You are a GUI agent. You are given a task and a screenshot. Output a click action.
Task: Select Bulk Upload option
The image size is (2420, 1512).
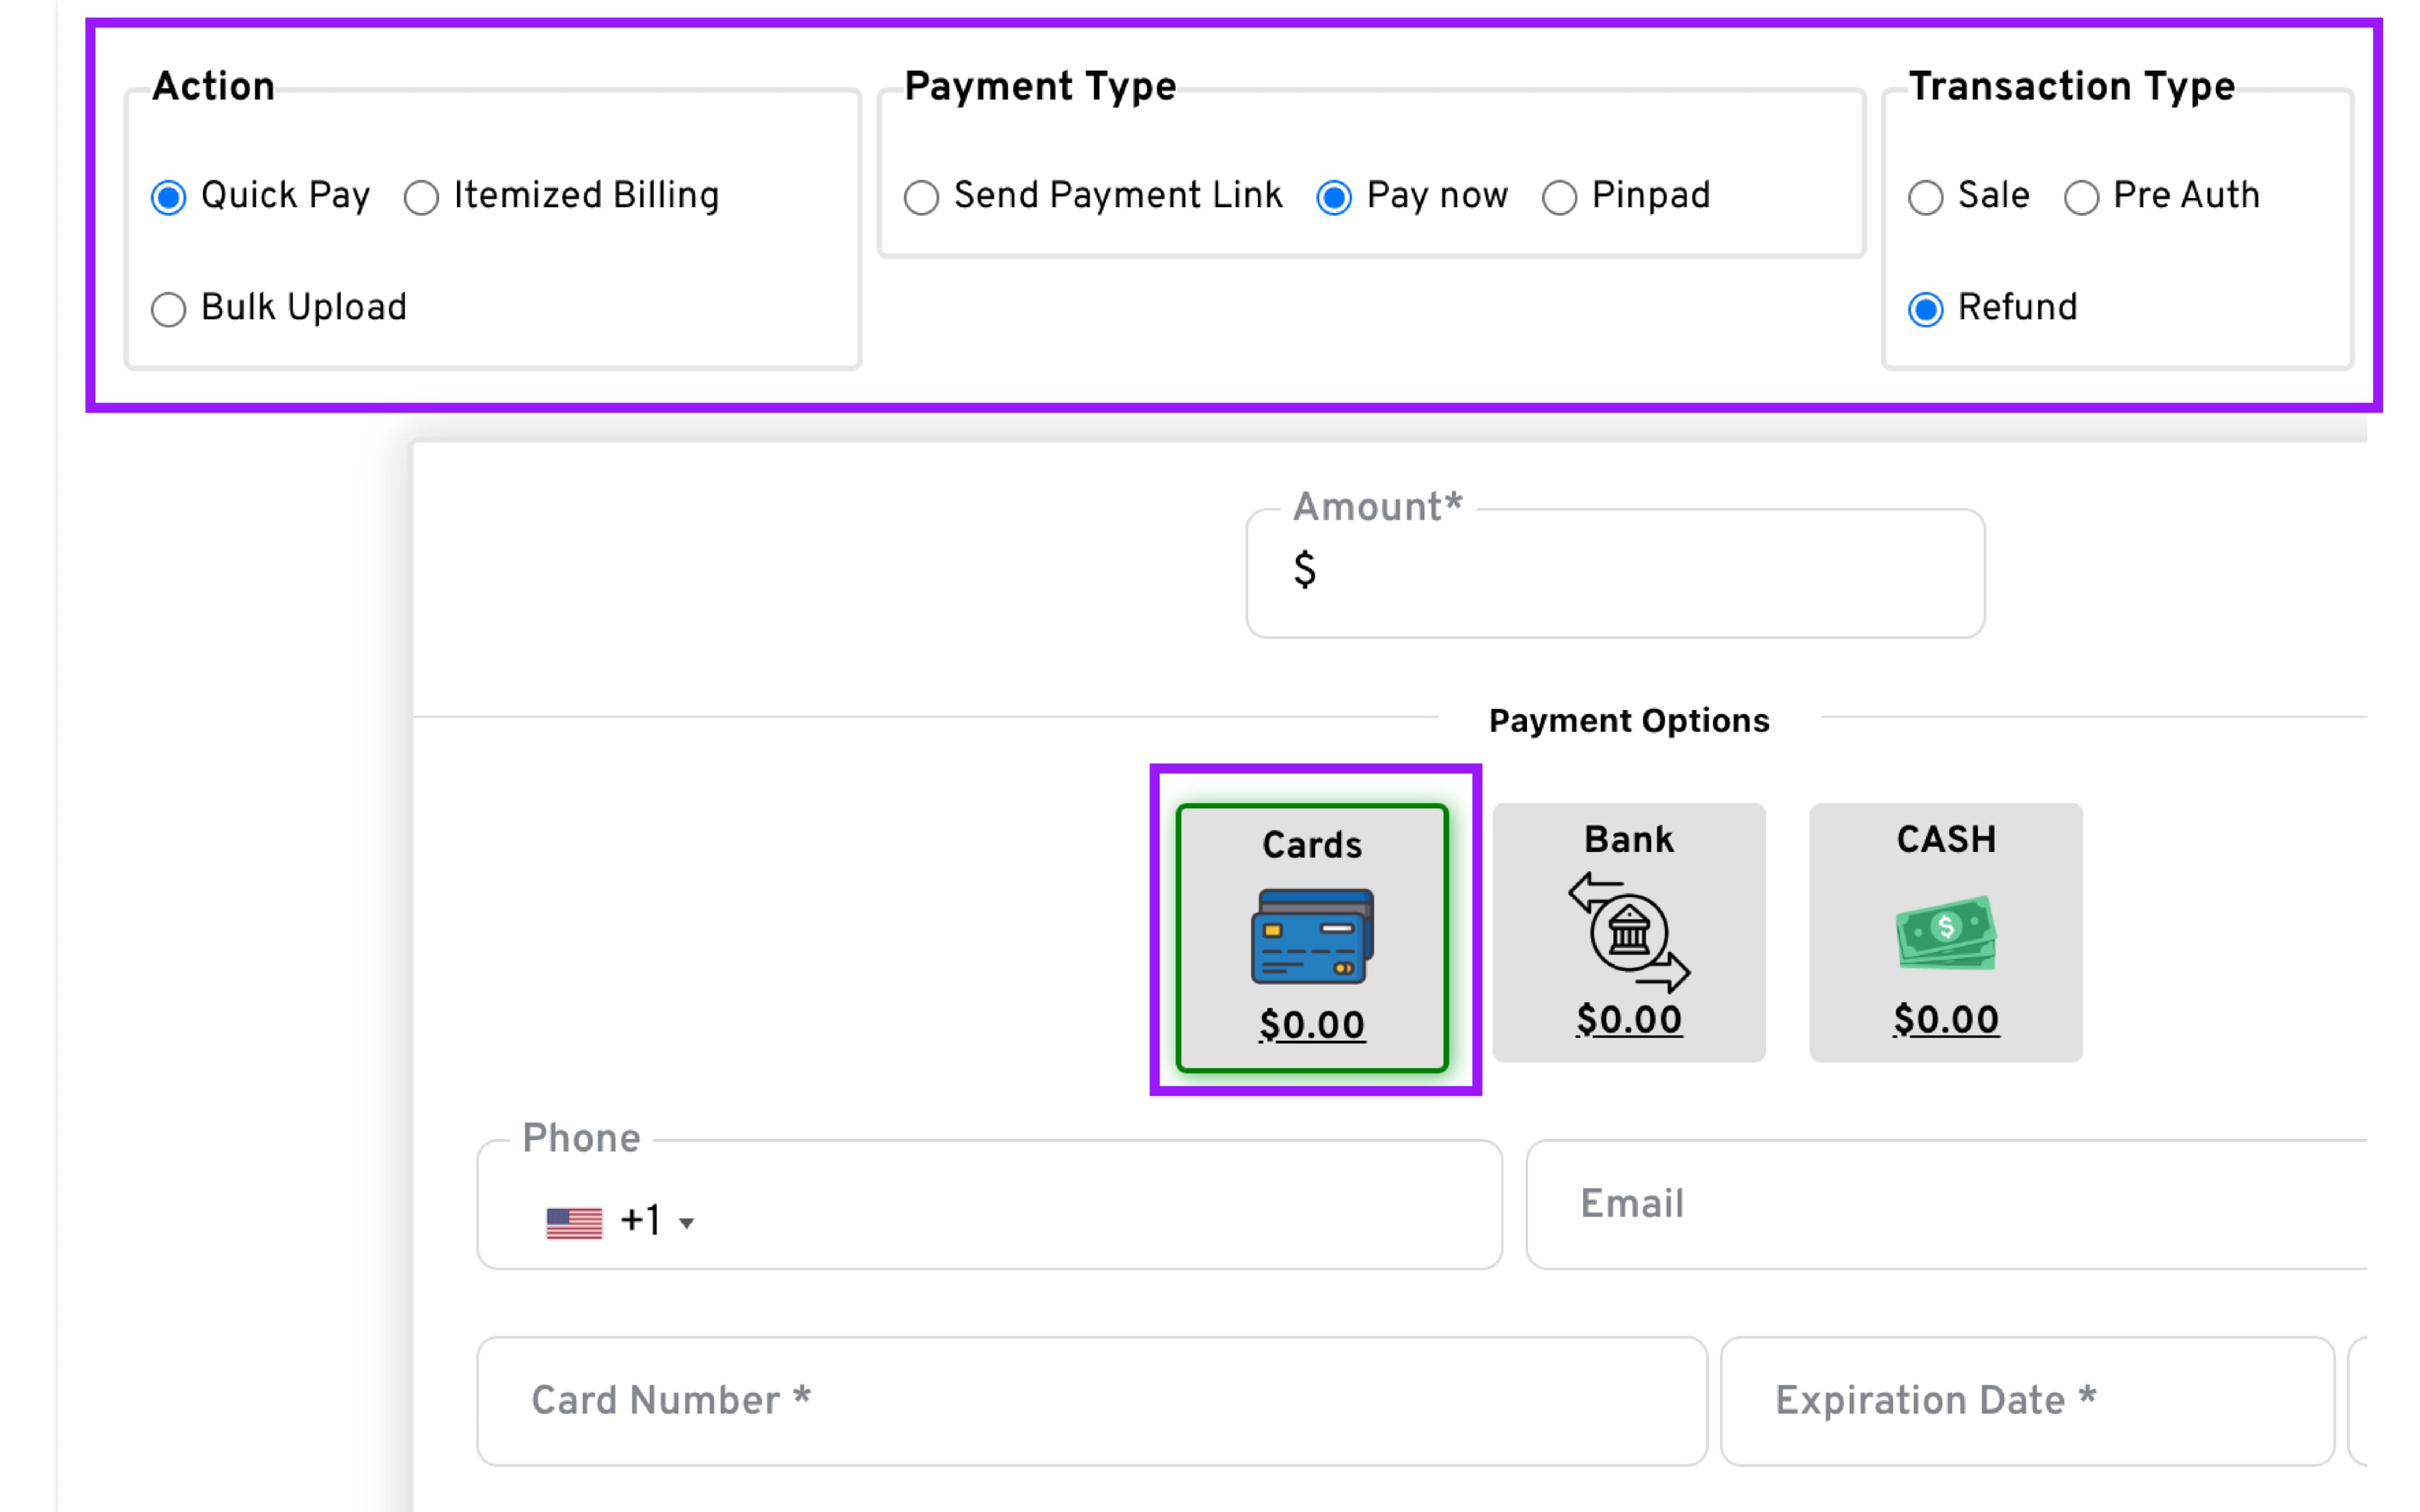pos(169,309)
